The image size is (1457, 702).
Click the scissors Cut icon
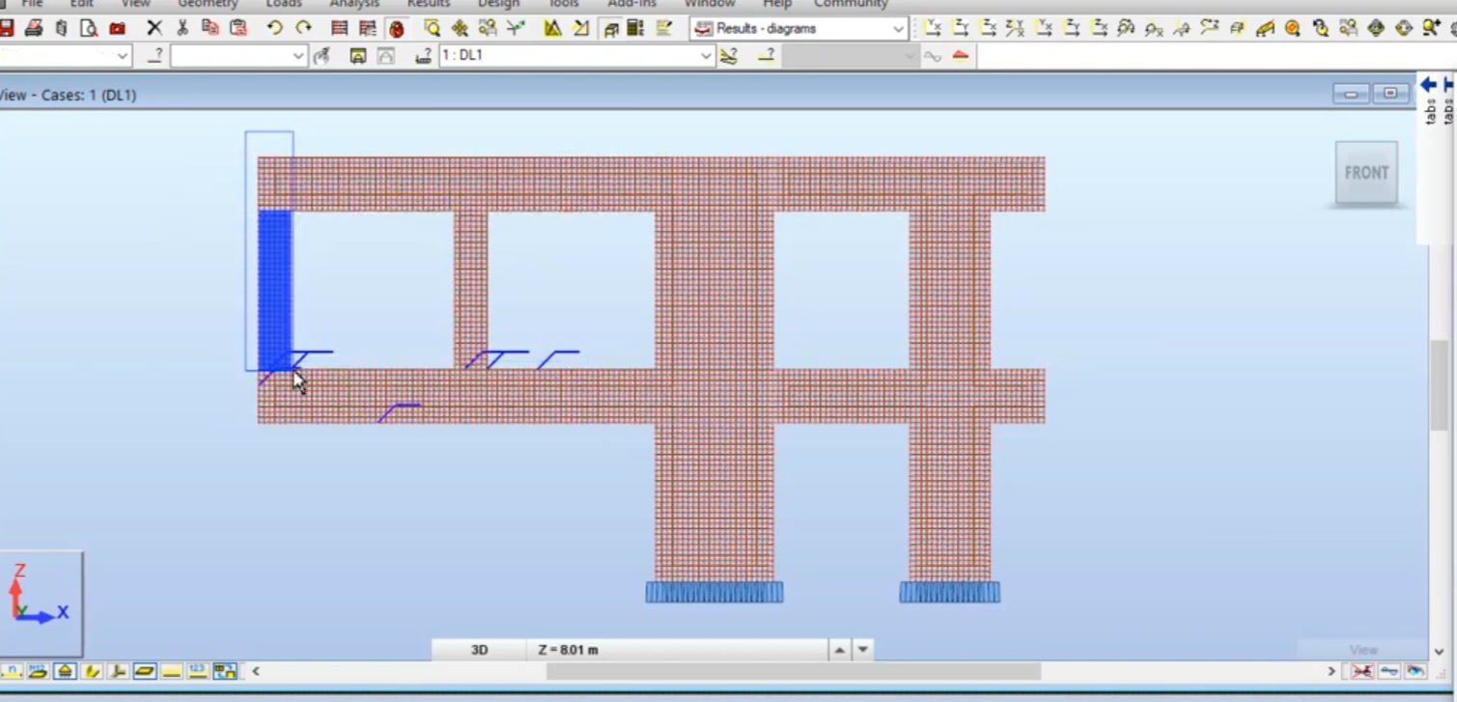click(182, 28)
